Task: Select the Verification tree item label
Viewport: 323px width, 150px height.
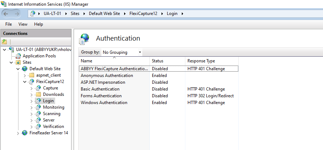Action: [x=53, y=126]
